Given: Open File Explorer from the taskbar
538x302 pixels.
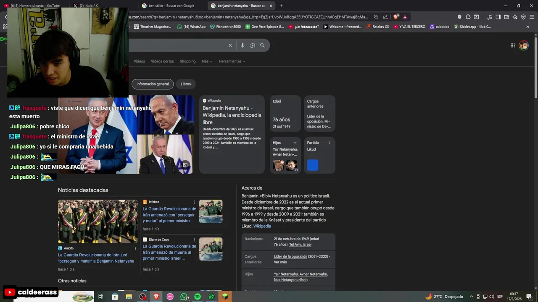Looking at the screenshot, I should (129, 297).
